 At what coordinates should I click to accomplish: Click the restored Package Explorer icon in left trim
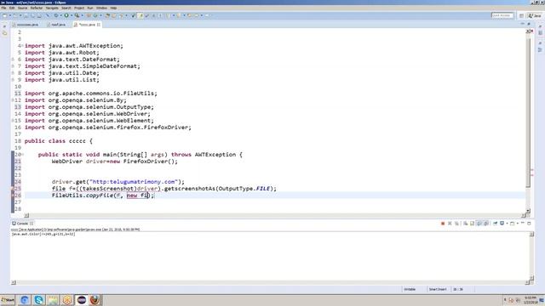(x=4, y=33)
